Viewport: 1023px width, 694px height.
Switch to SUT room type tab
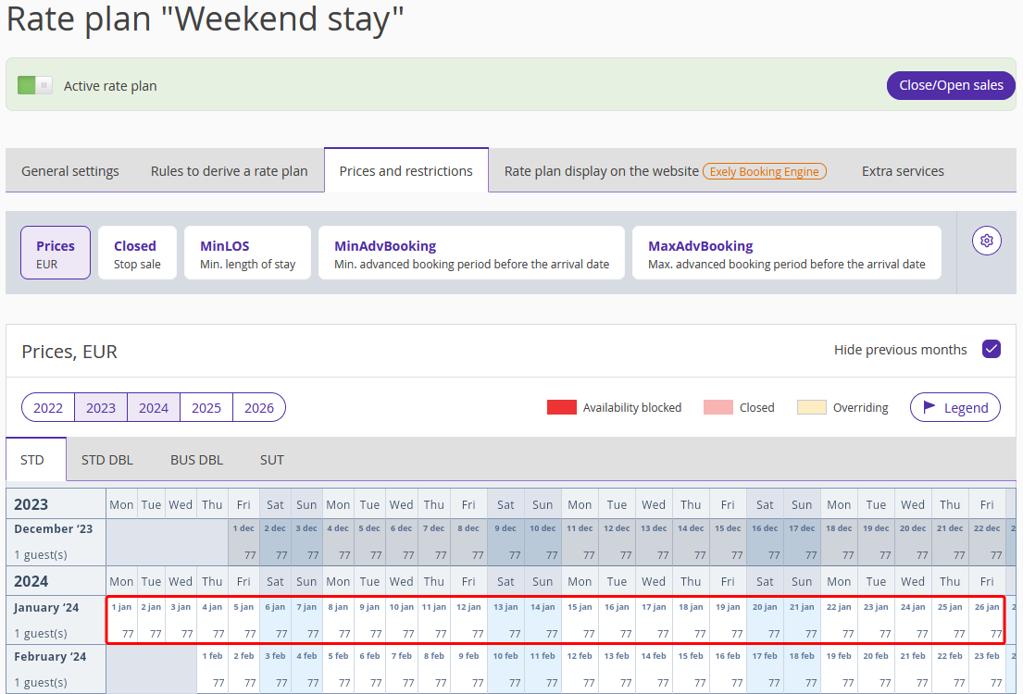point(271,460)
